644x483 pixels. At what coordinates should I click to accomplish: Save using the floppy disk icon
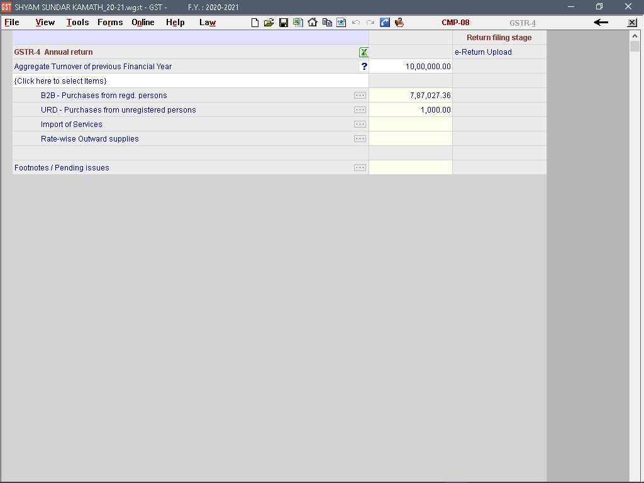pyautogui.click(x=284, y=23)
